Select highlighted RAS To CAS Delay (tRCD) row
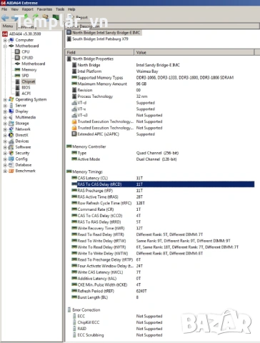This screenshot has height=343, width=260. (163, 184)
